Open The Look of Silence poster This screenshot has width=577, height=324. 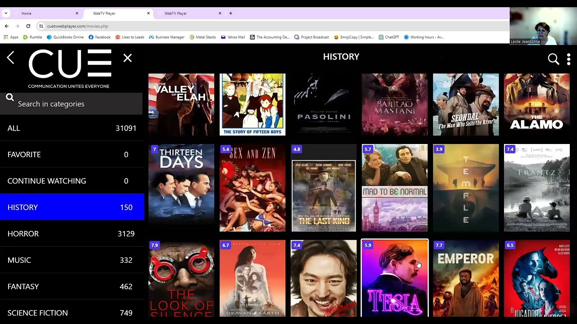(181, 279)
